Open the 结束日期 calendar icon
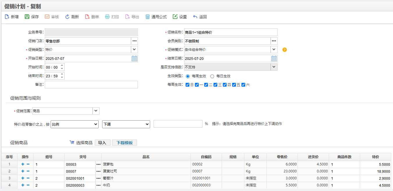 [x=274, y=58]
